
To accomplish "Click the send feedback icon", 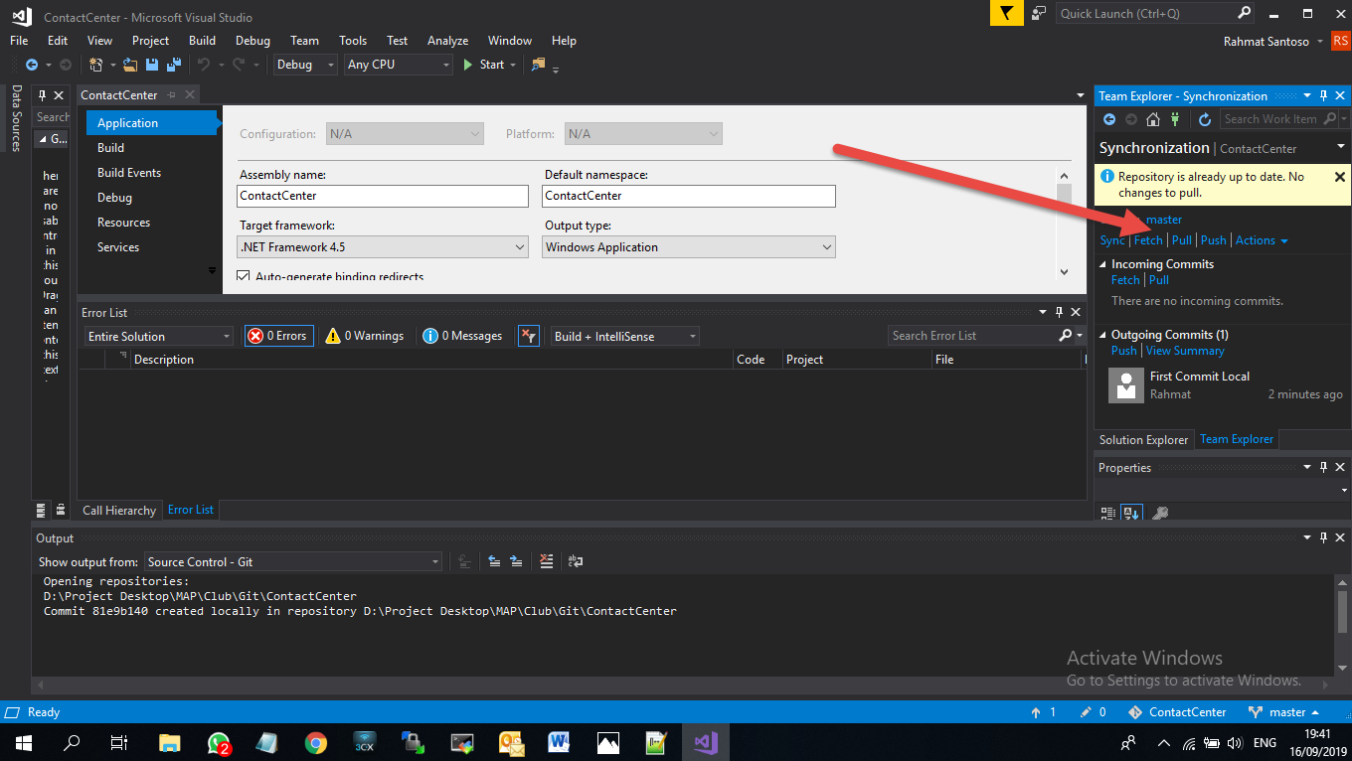I will point(1039,13).
